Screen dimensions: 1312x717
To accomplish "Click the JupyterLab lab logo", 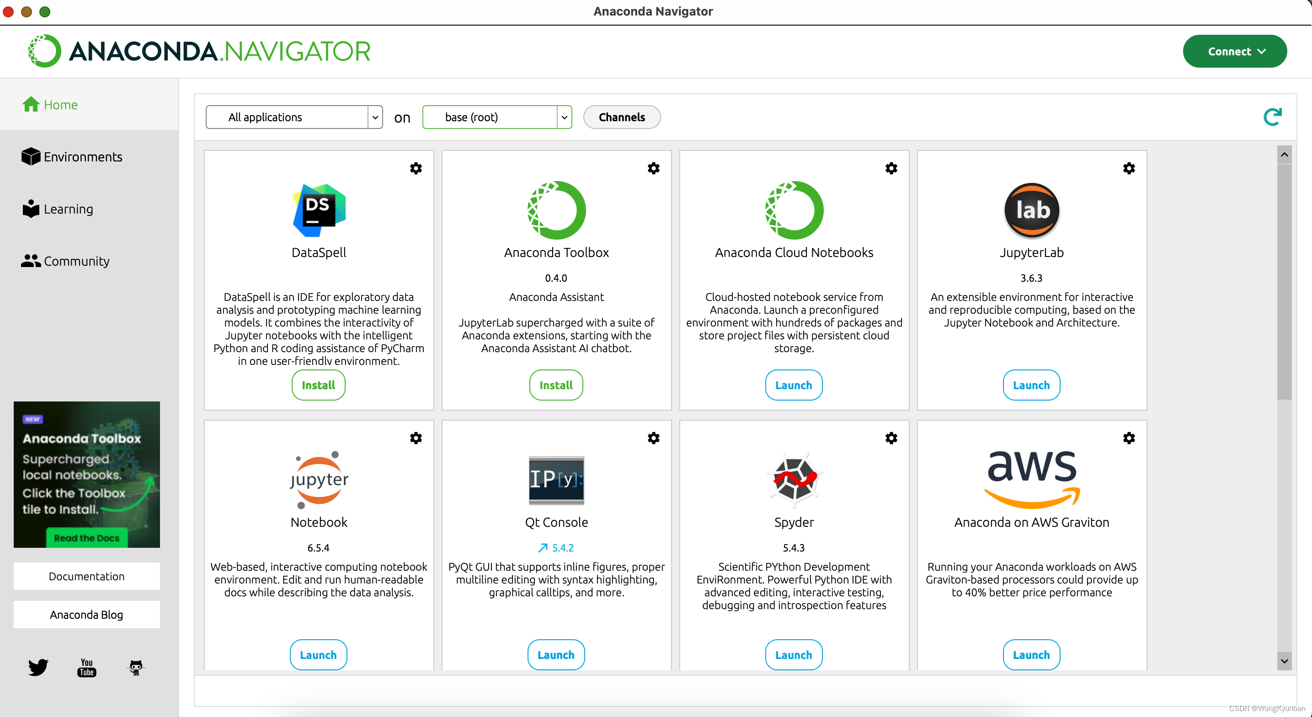I will (x=1032, y=210).
